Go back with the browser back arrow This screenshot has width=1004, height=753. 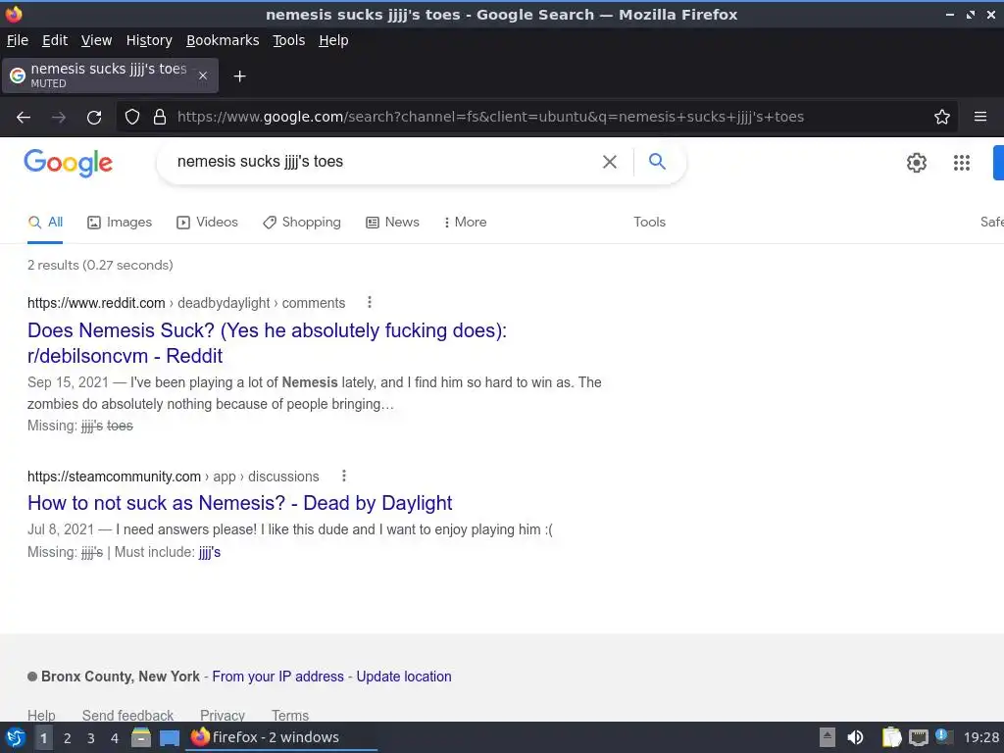[x=24, y=118]
